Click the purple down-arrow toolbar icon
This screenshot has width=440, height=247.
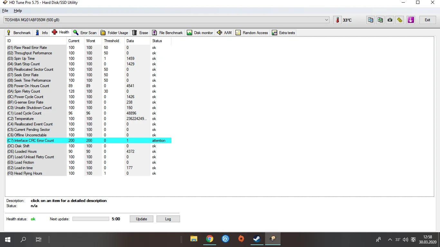[411, 20]
